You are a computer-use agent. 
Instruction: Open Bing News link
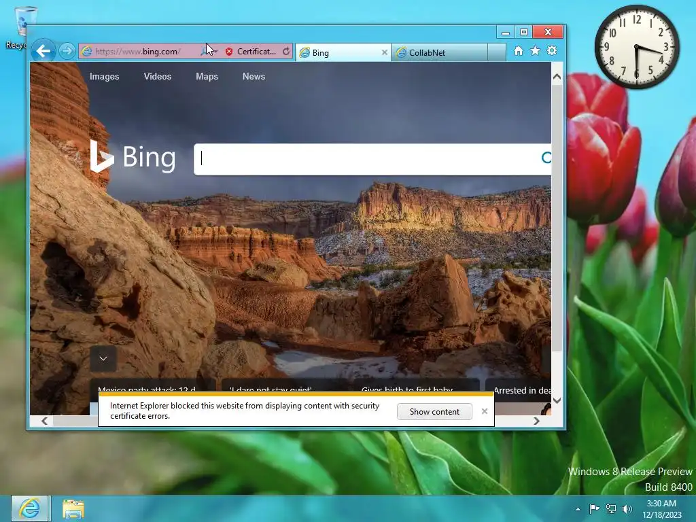pyautogui.click(x=254, y=76)
